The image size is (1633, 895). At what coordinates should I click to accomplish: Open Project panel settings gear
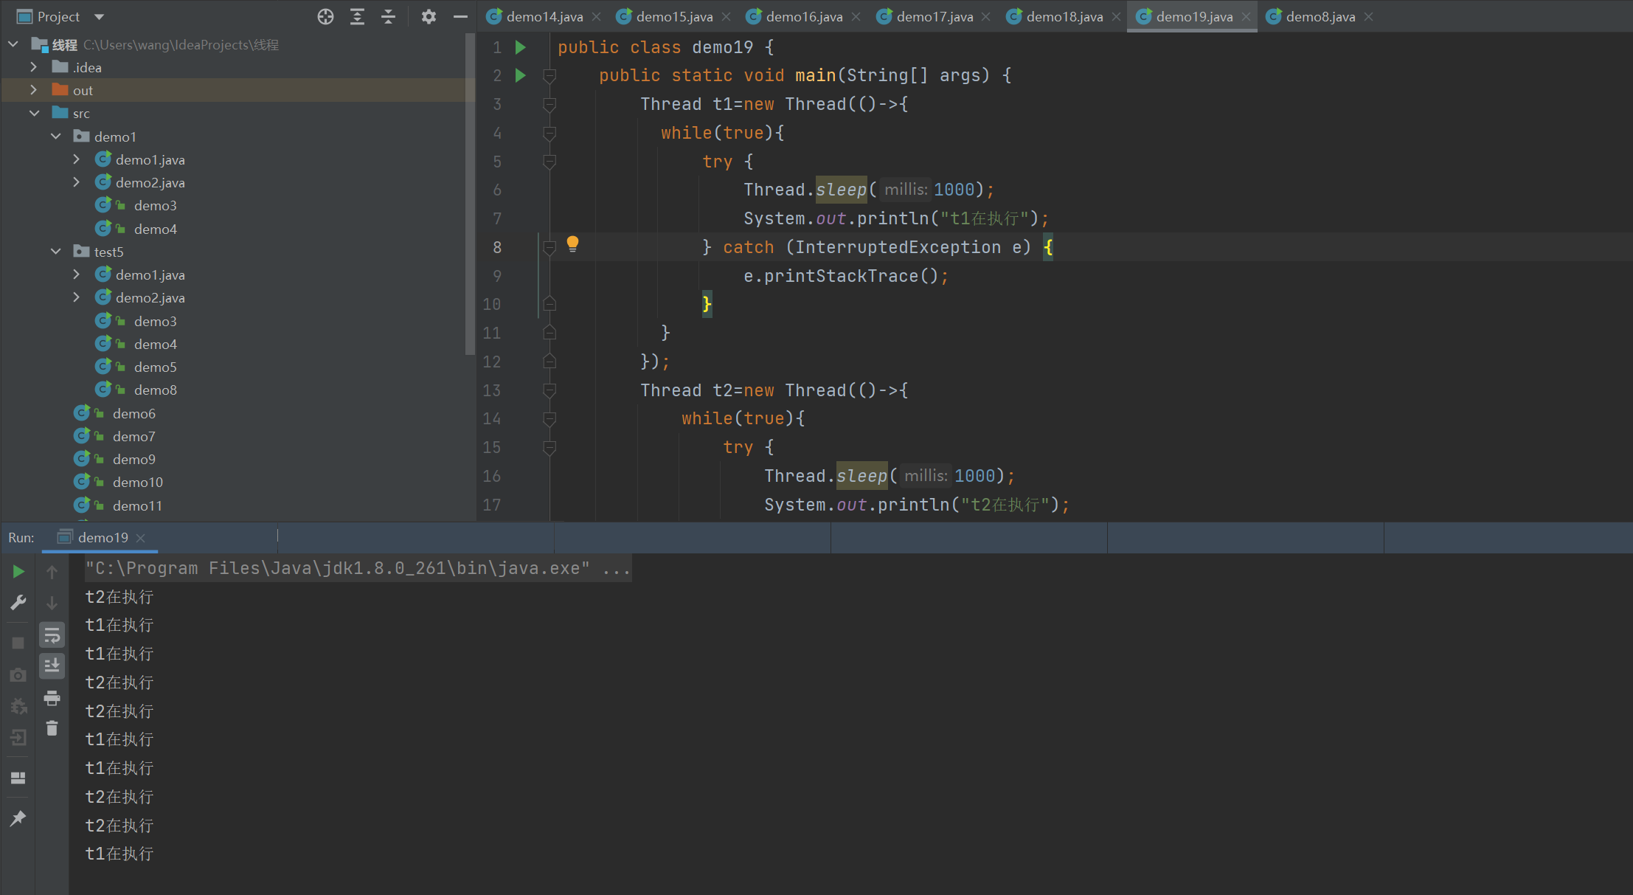(x=429, y=16)
